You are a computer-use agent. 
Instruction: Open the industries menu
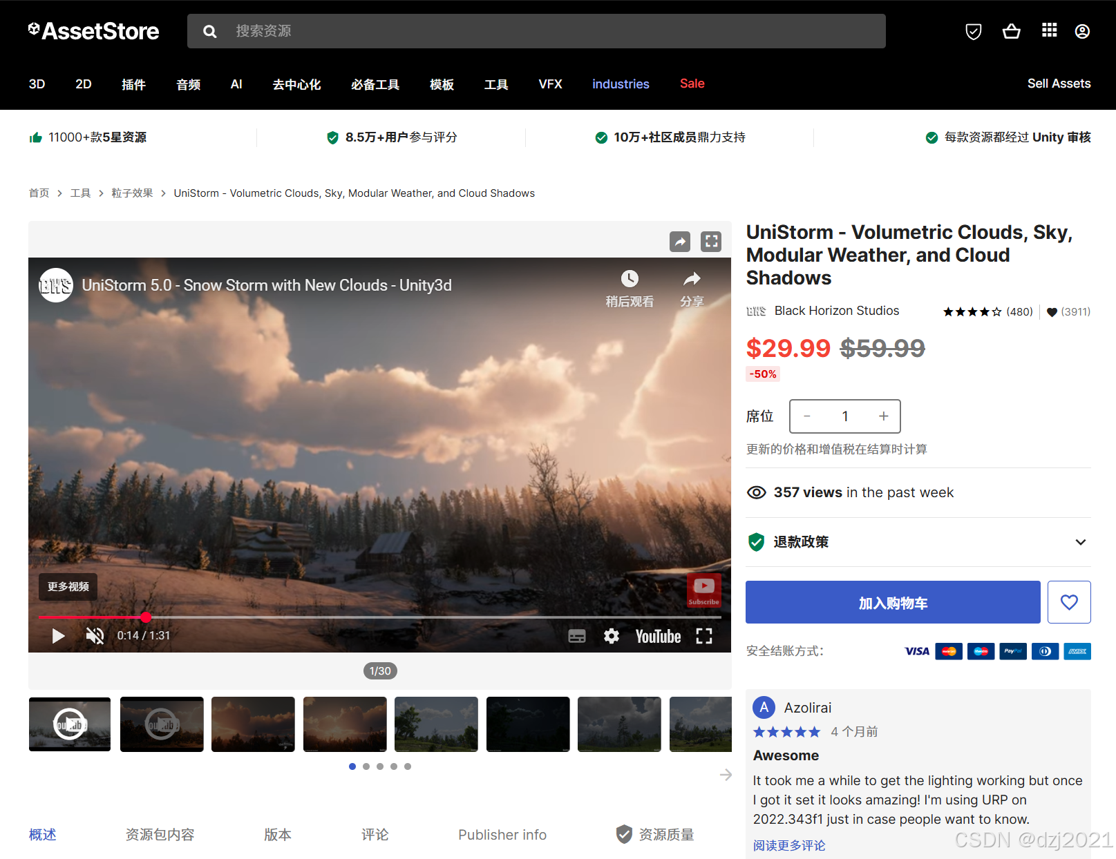[x=621, y=84]
